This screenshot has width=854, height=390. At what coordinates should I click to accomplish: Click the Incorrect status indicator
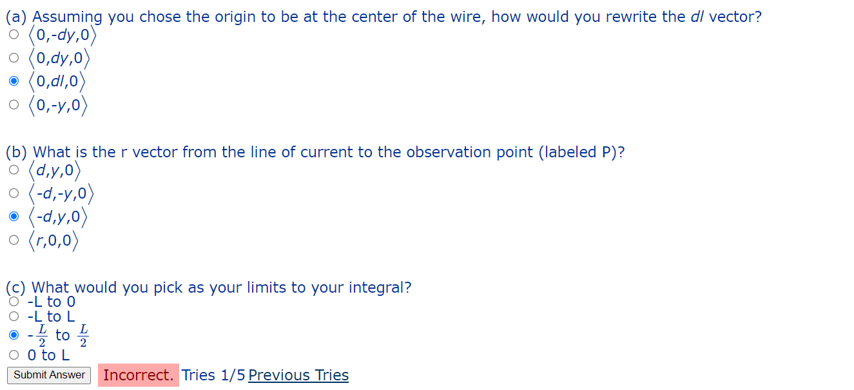pyautogui.click(x=138, y=375)
